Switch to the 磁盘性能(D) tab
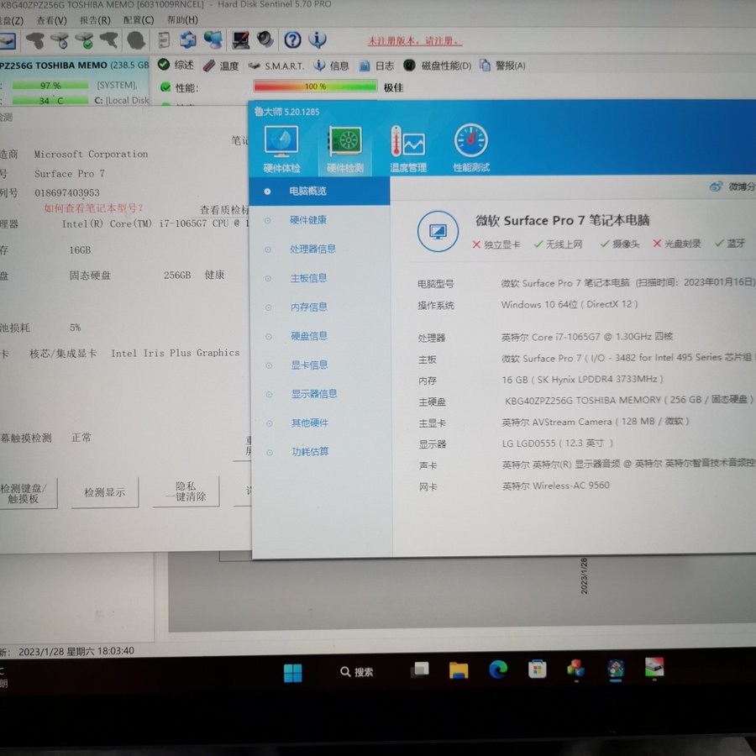Image resolution: width=756 pixels, height=756 pixels. coord(438,66)
